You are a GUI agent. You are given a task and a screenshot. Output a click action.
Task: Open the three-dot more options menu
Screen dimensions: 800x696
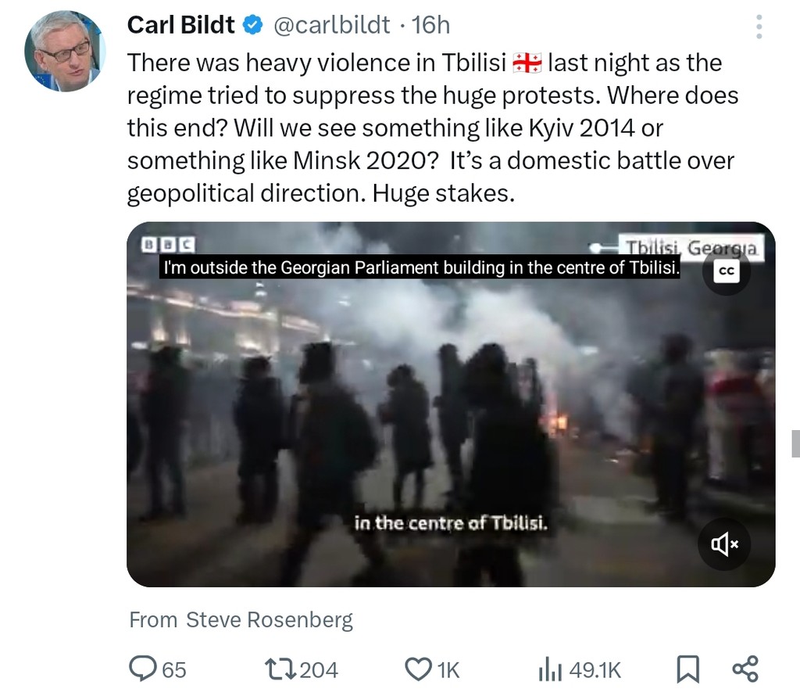759,27
